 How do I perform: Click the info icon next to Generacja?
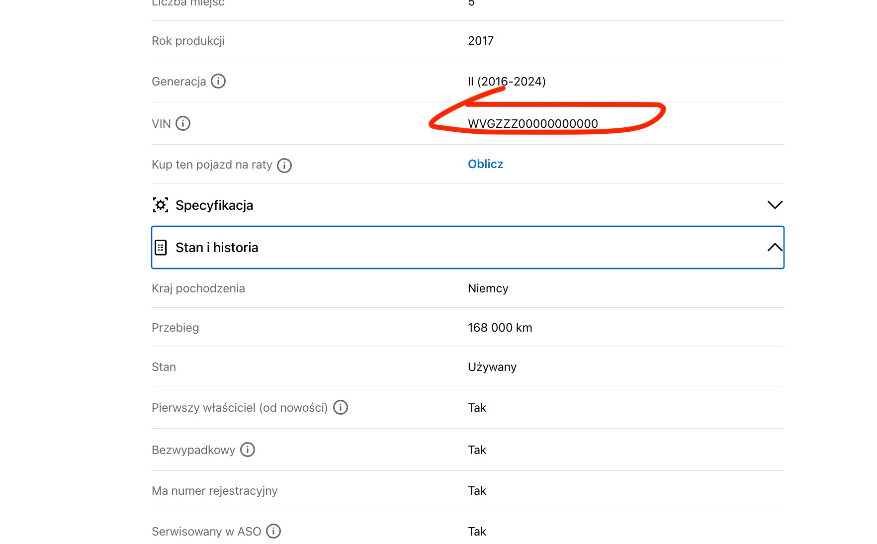[218, 81]
